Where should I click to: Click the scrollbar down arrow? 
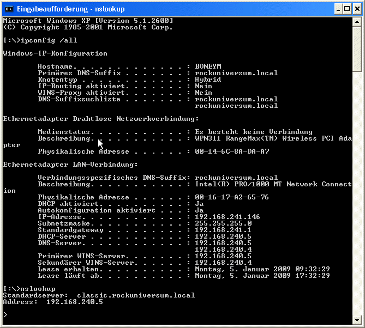[x=357, y=319]
